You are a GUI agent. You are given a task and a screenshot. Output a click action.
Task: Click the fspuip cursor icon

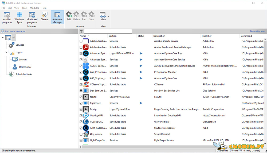(86, 109)
